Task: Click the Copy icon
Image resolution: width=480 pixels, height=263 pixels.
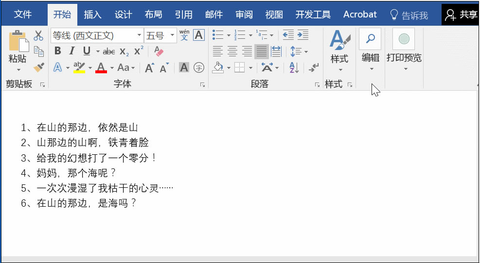Action: point(38,51)
